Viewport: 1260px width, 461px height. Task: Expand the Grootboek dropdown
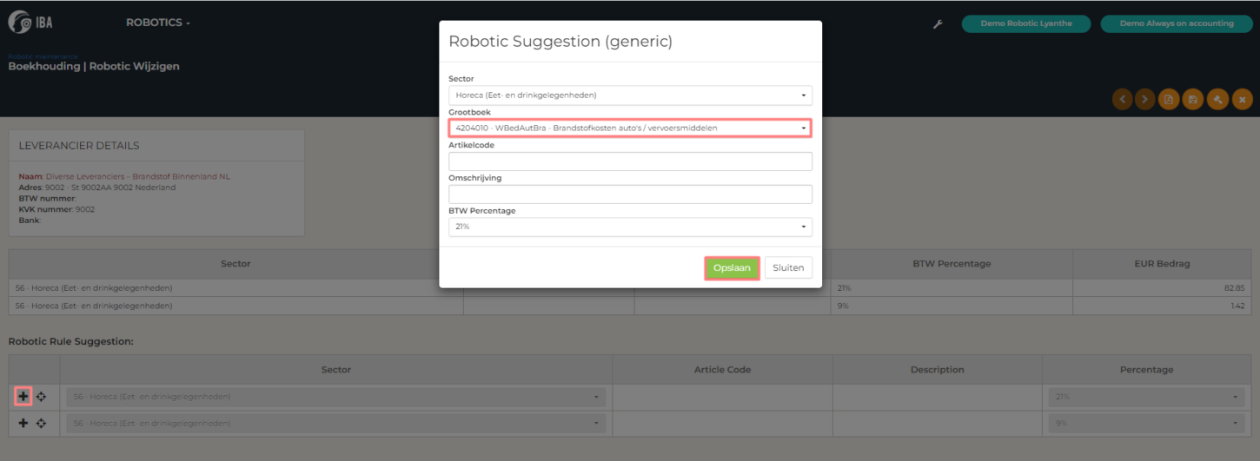point(630,128)
